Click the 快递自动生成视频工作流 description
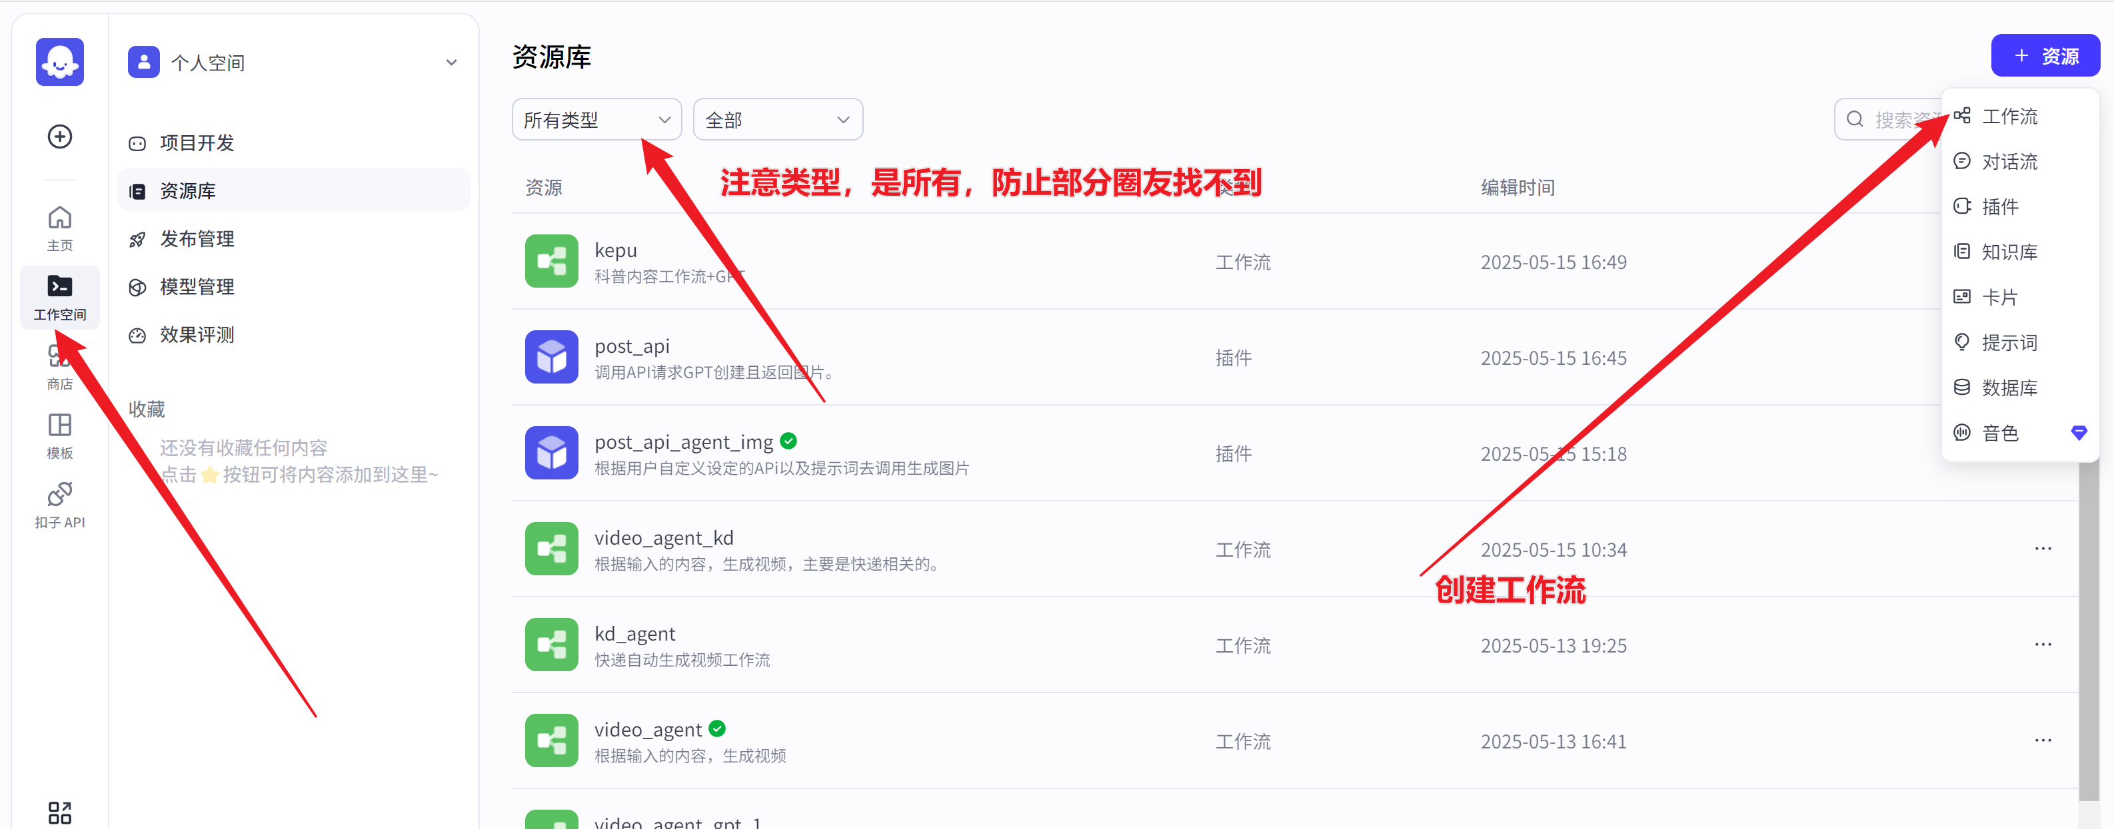2114x829 pixels. tap(682, 660)
